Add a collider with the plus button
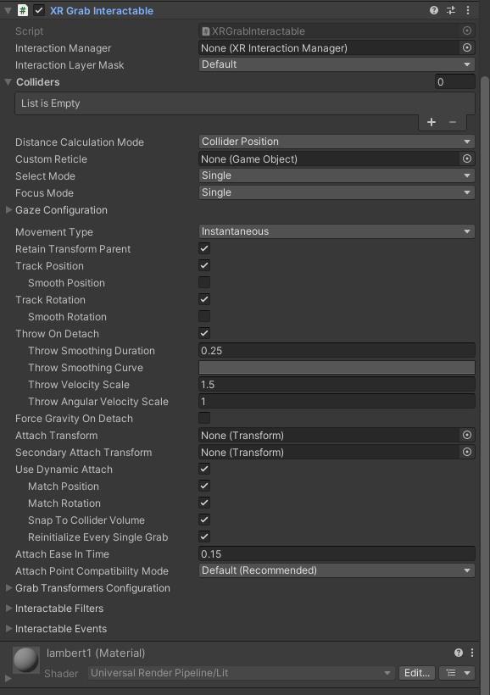Image resolution: width=490 pixels, height=695 pixels. click(432, 122)
